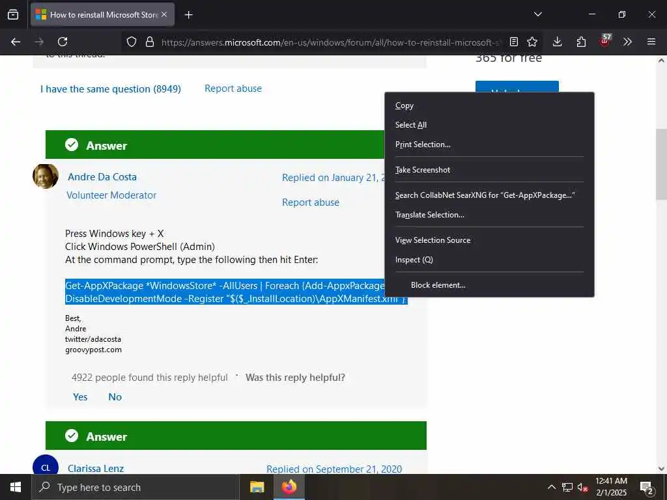Open the extensions puzzle icon

[581, 42]
